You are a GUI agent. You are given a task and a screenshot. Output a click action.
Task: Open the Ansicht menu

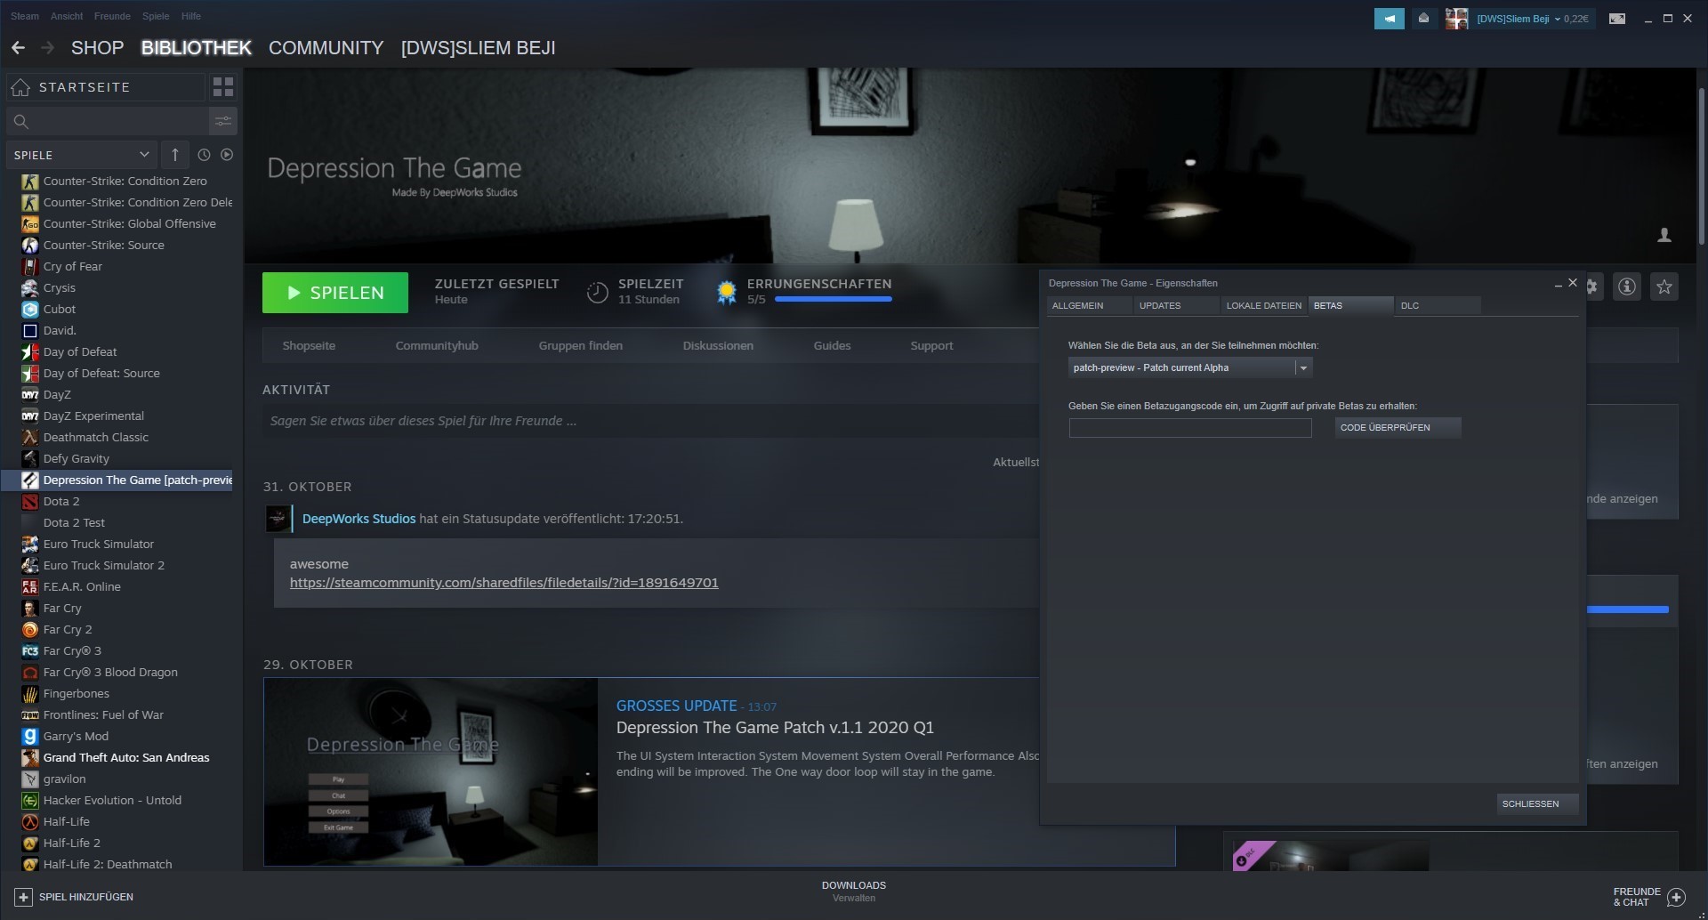pos(67,16)
